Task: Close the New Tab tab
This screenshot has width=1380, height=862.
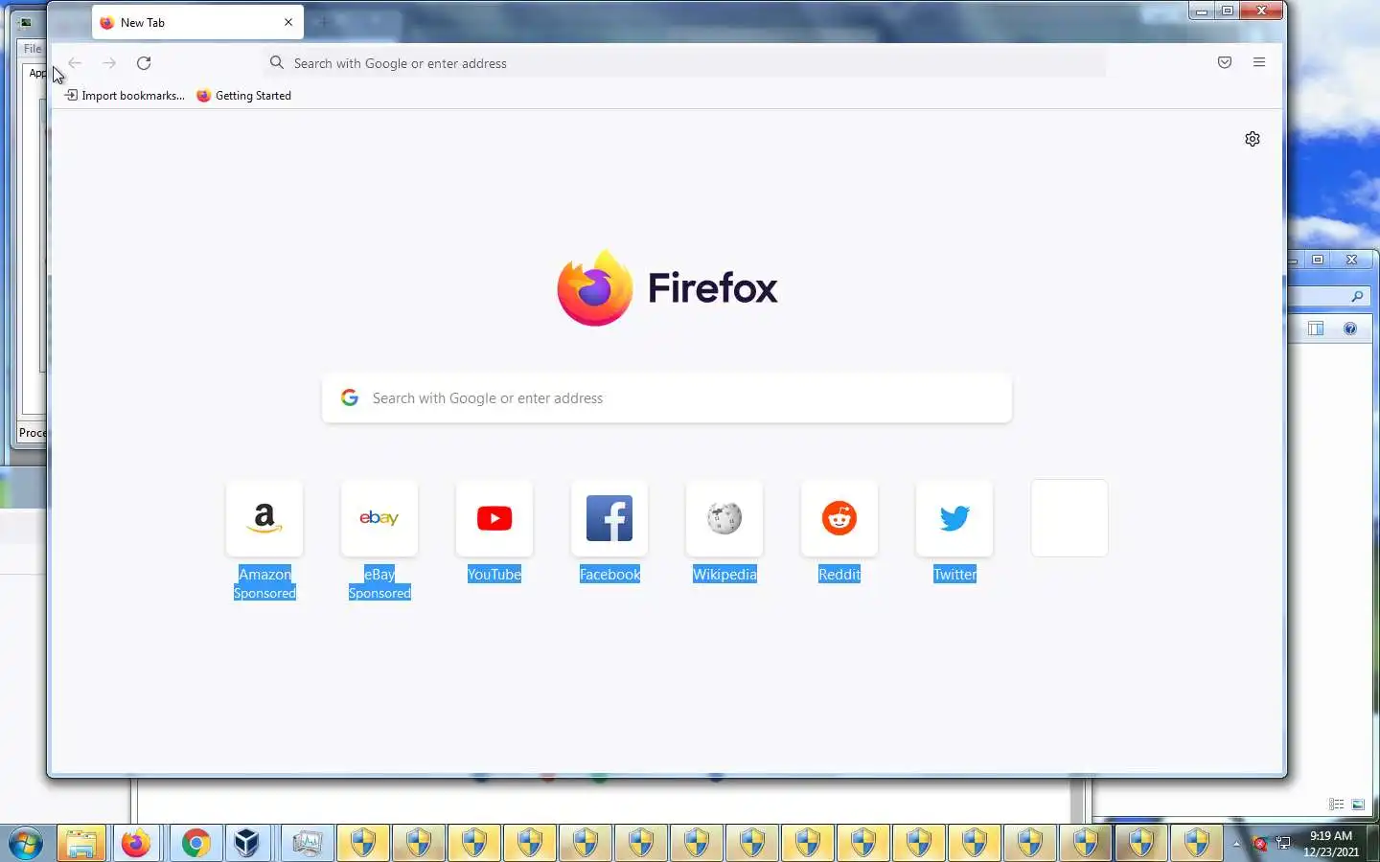Action: coord(288,22)
